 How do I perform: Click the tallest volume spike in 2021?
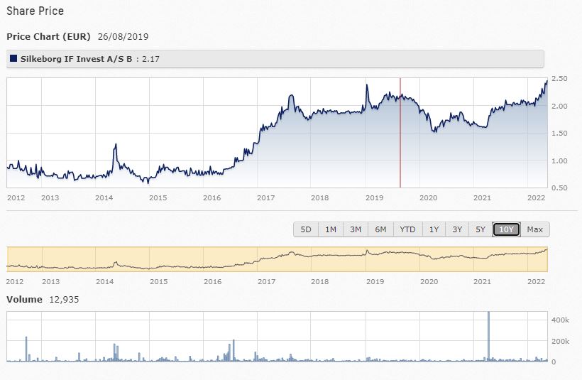[488, 334]
